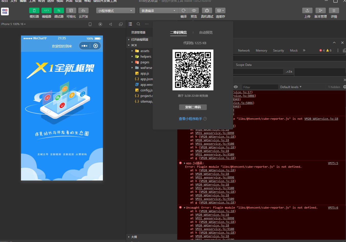Viewport: 346px width, 242px height.
Task: Open the mini program mode dropdown
Action: tap(115, 11)
